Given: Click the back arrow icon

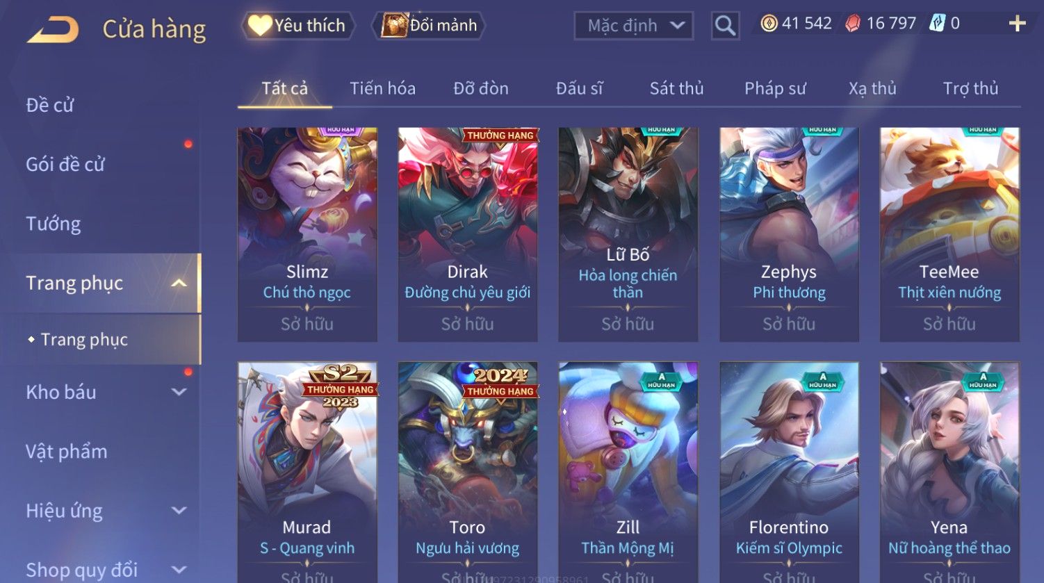Looking at the screenshot, I should (53, 30).
